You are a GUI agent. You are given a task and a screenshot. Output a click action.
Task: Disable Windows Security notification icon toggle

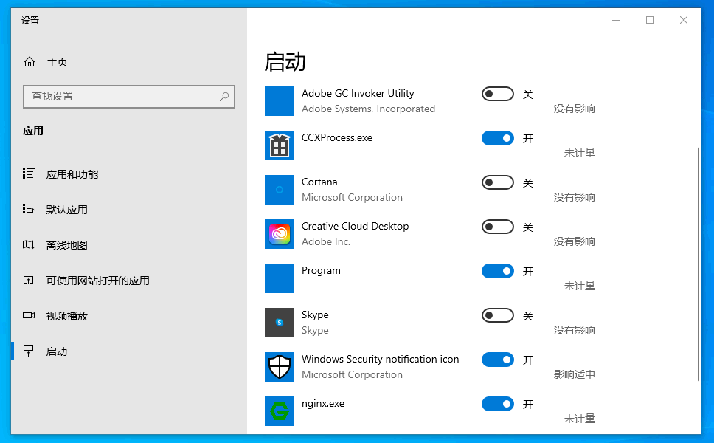click(x=498, y=360)
